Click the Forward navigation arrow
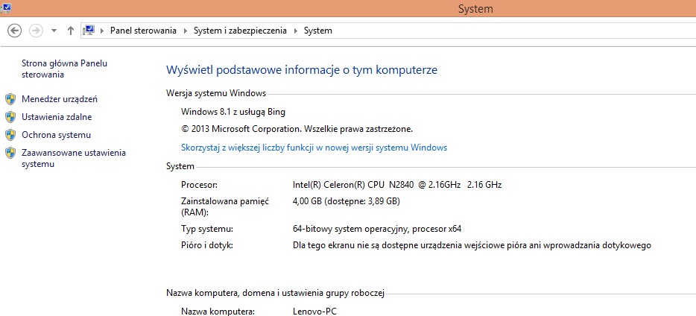Screen dimensions: 696x316 pos(36,31)
